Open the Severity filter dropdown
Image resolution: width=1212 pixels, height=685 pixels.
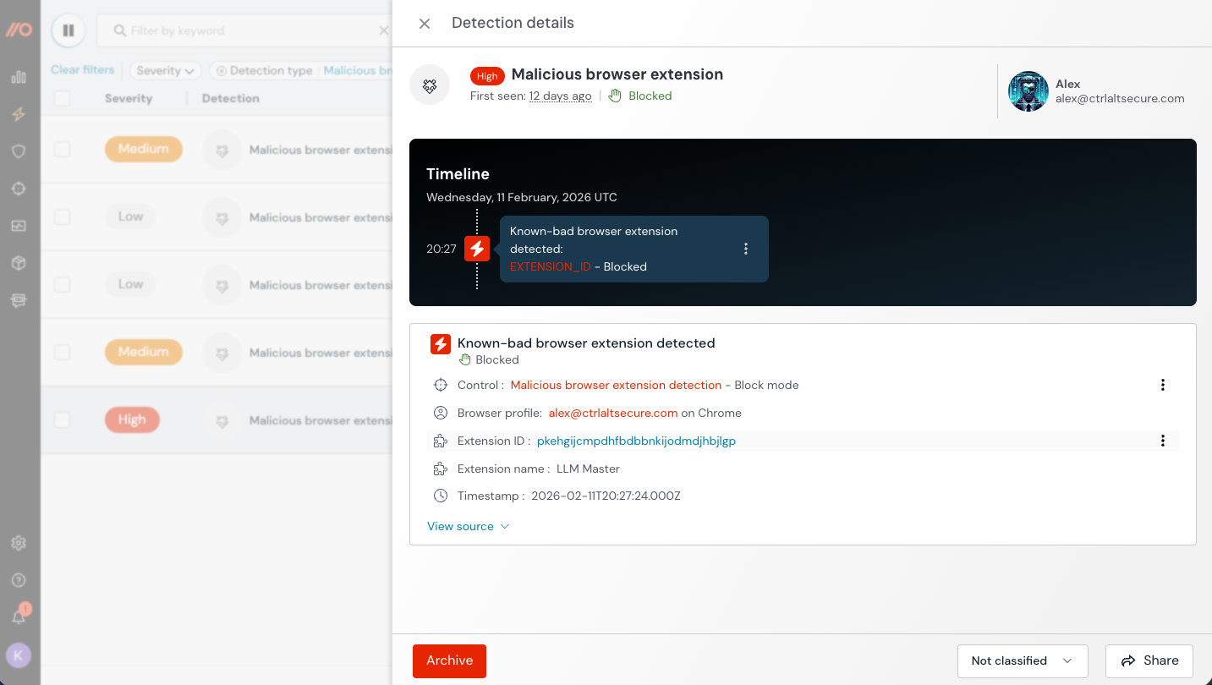click(164, 69)
